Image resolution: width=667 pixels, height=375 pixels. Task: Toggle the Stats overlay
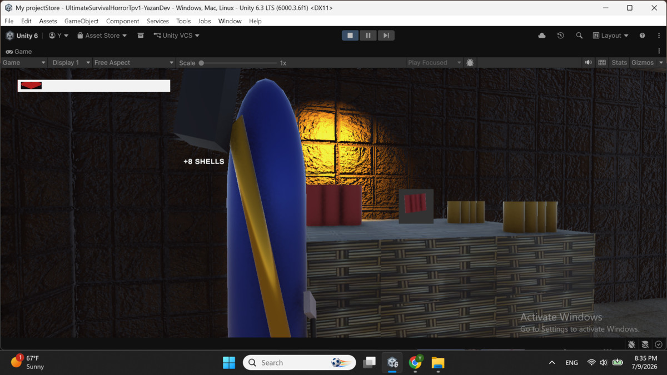pos(619,63)
